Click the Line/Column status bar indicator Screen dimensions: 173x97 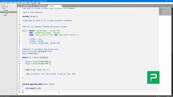[x=5, y=96]
